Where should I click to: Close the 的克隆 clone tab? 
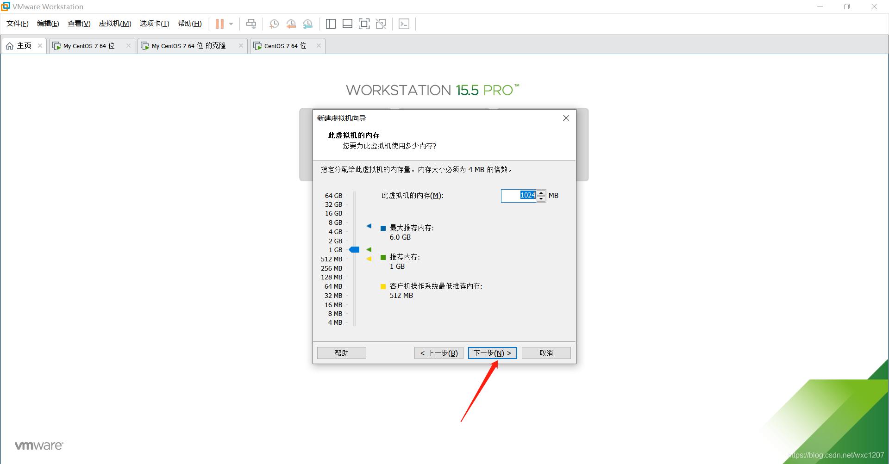pyautogui.click(x=241, y=45)
